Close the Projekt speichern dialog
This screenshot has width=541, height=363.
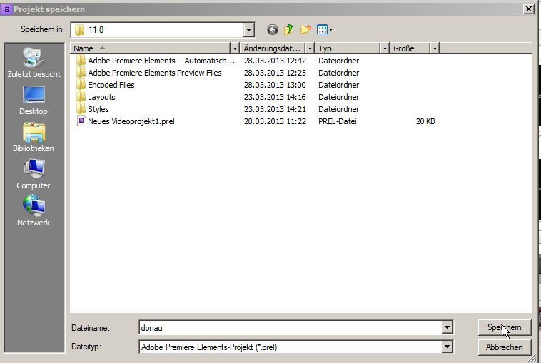(529, 9)
